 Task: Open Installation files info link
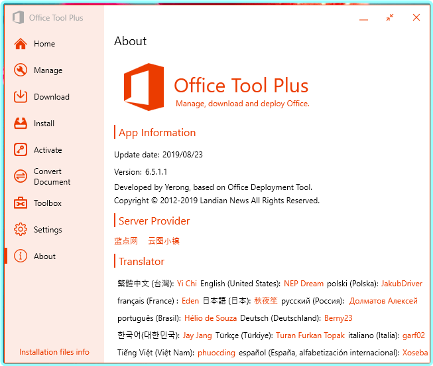click(x=54, y=352)
